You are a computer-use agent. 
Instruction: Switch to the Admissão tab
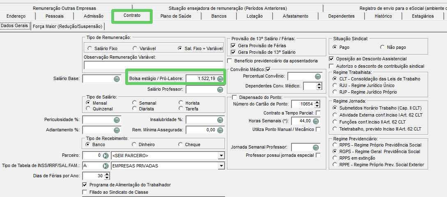tap(94, 16)
